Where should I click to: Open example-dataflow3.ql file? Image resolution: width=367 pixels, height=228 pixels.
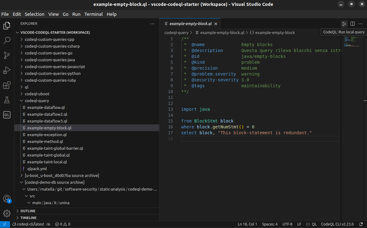(87, 121)
